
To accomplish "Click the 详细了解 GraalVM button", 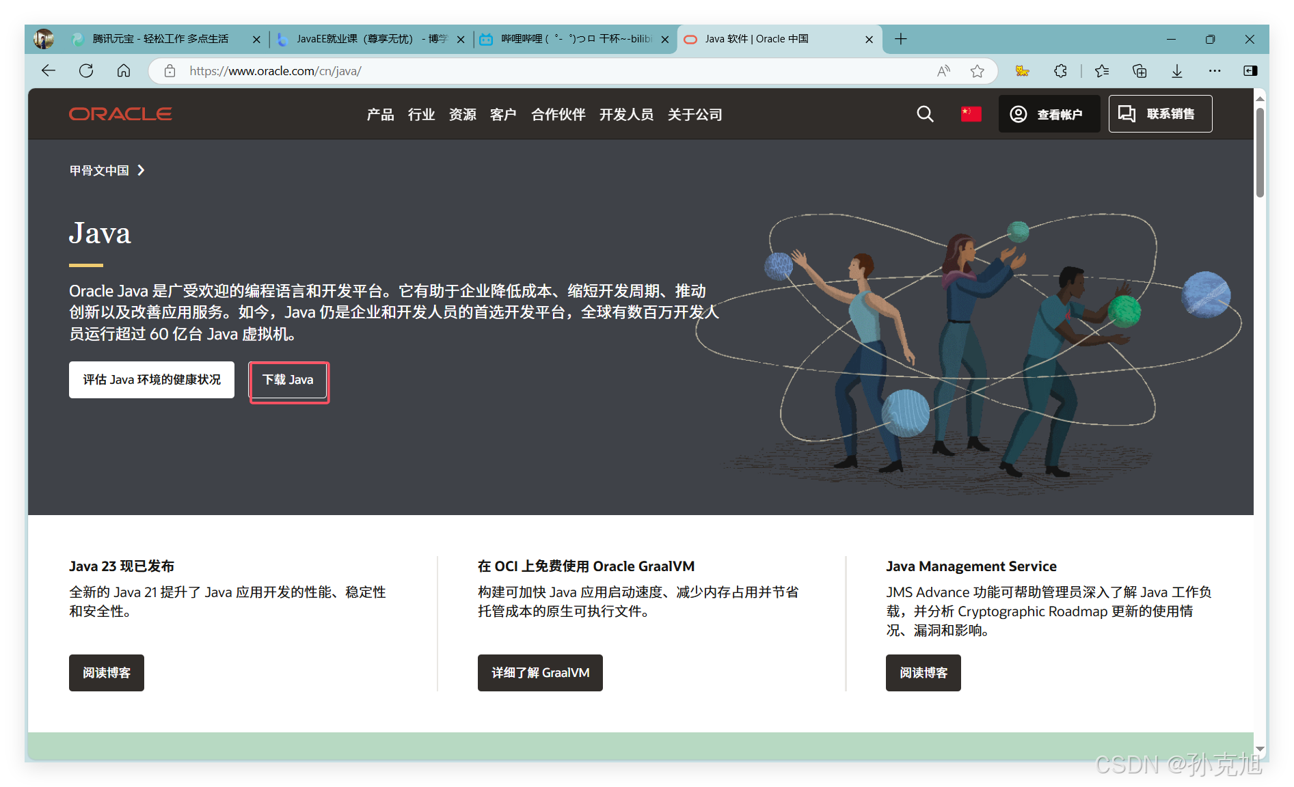I will (540, 673).
